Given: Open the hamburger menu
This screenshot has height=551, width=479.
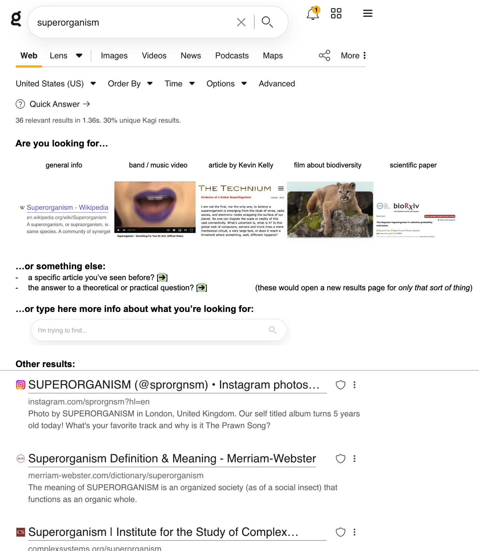Looking at the screenshot, I should pyautogui.click(x=368, y=13).
